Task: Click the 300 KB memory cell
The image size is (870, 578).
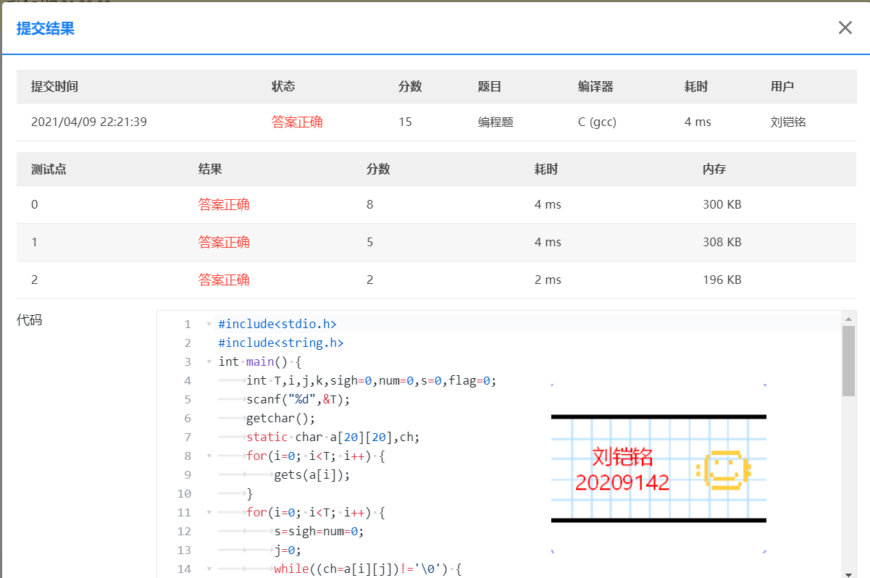Action: coord(722,205)
